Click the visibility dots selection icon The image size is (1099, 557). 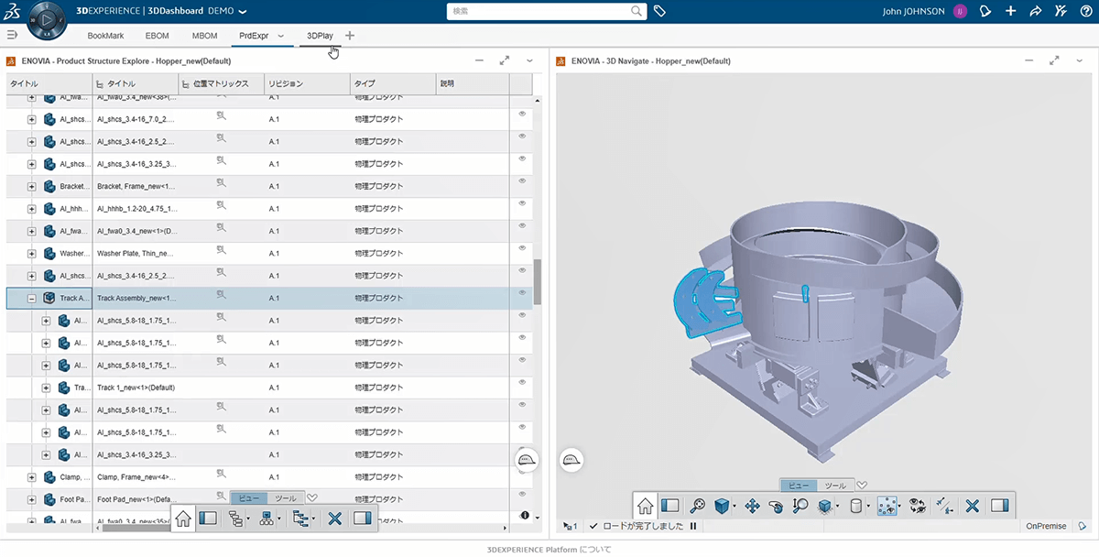[x=886, y=505]
